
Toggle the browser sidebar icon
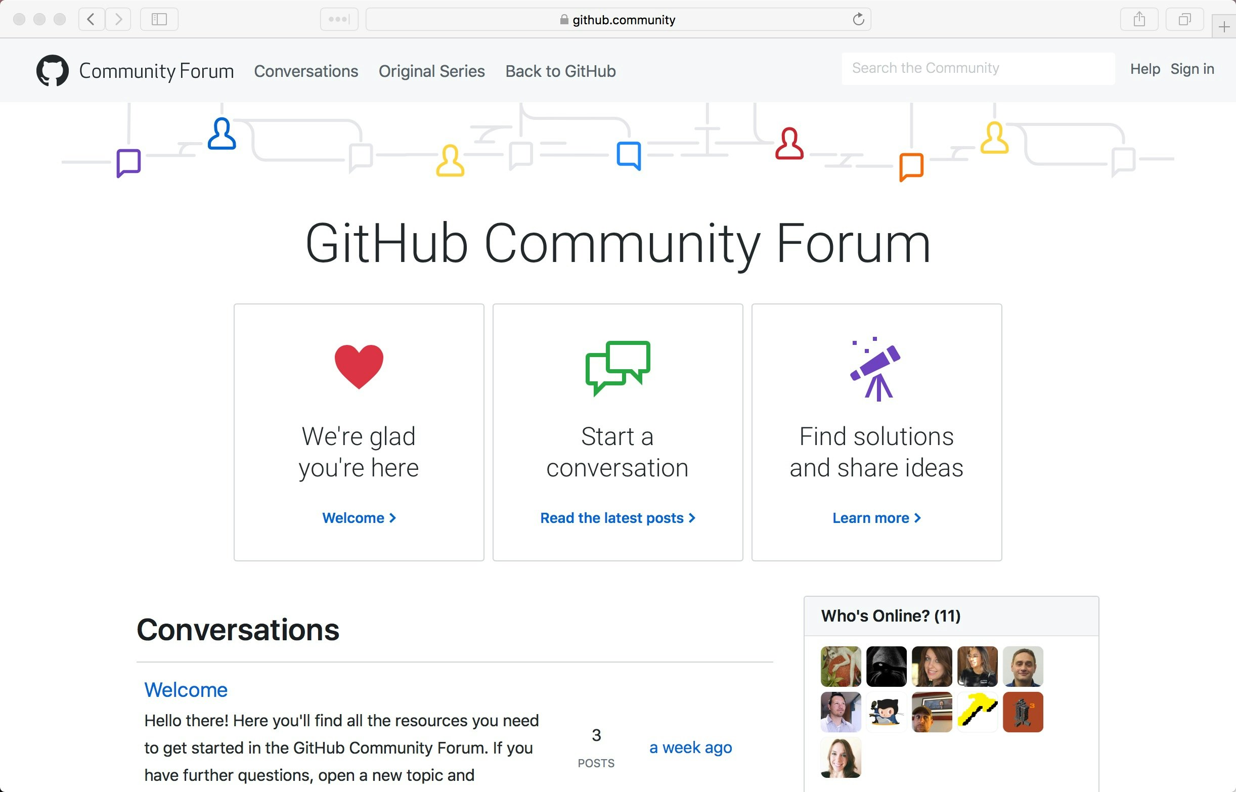[x=159, y=20]
